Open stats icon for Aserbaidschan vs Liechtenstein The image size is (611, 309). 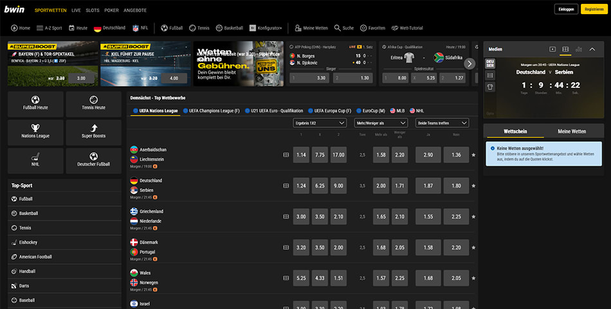[x=286, y=155]
